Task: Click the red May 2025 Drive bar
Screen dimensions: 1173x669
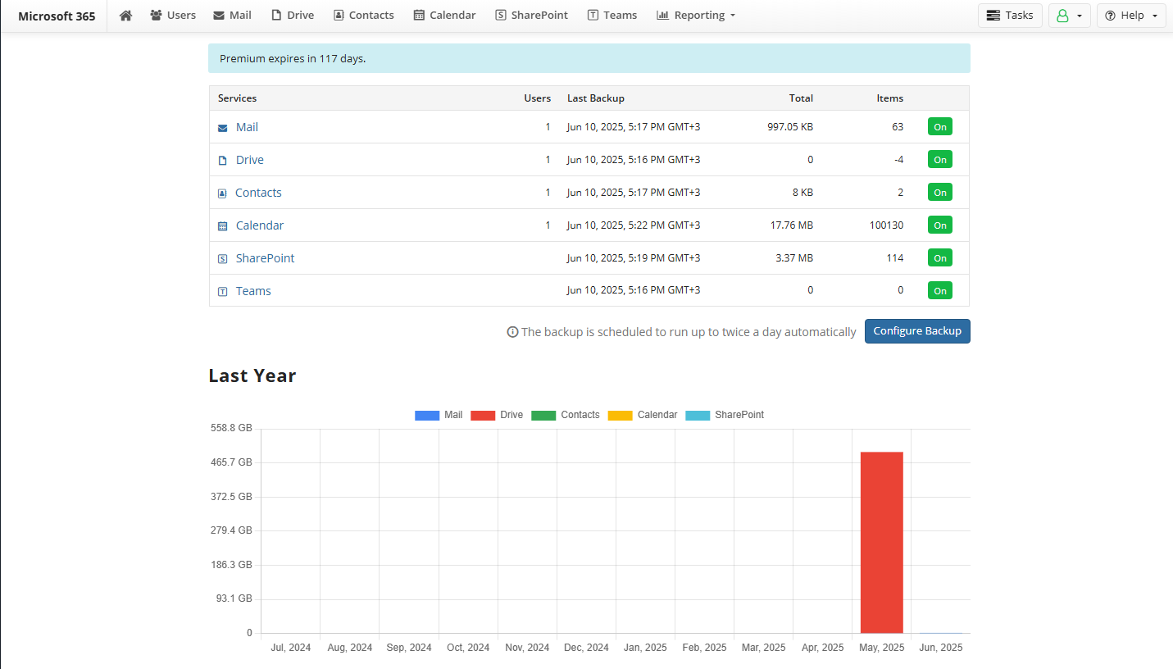Action: (881, 542)
